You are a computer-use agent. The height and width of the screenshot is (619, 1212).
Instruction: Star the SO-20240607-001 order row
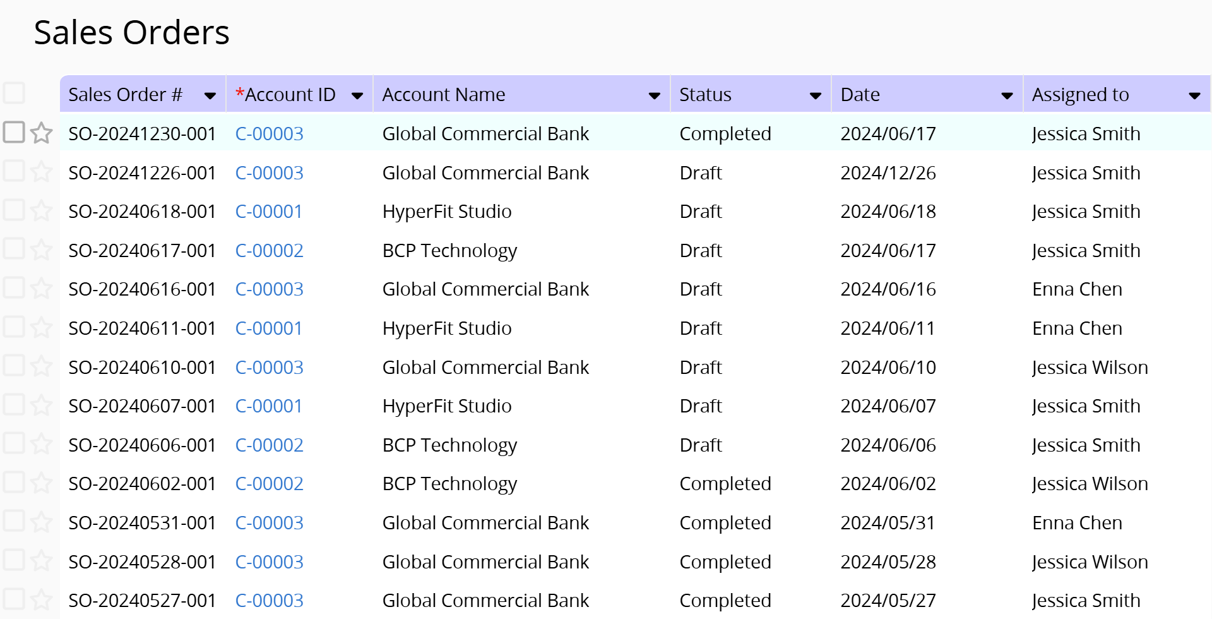42,405
